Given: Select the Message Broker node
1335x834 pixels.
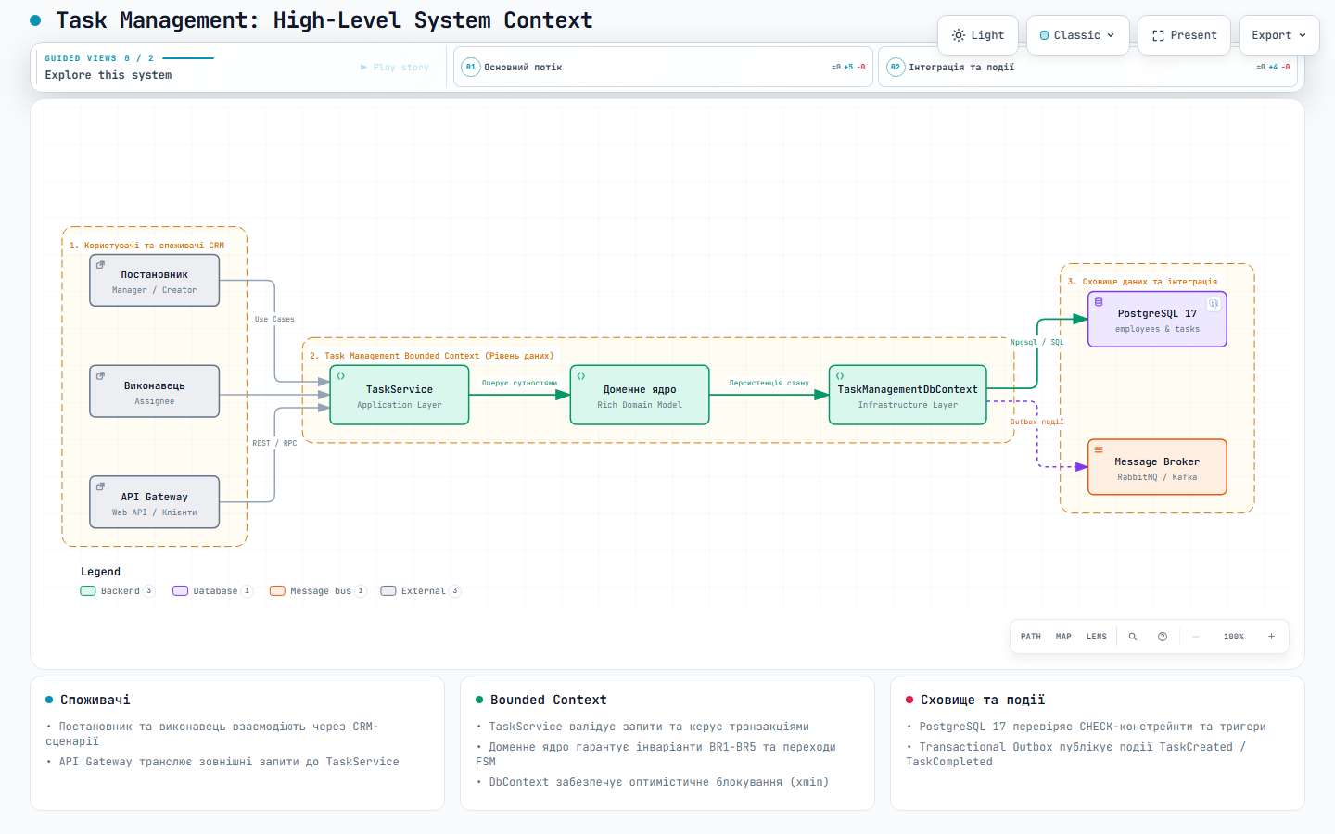Looking at the screenshot, I should pyautogui.click(x=1157, y=467).
